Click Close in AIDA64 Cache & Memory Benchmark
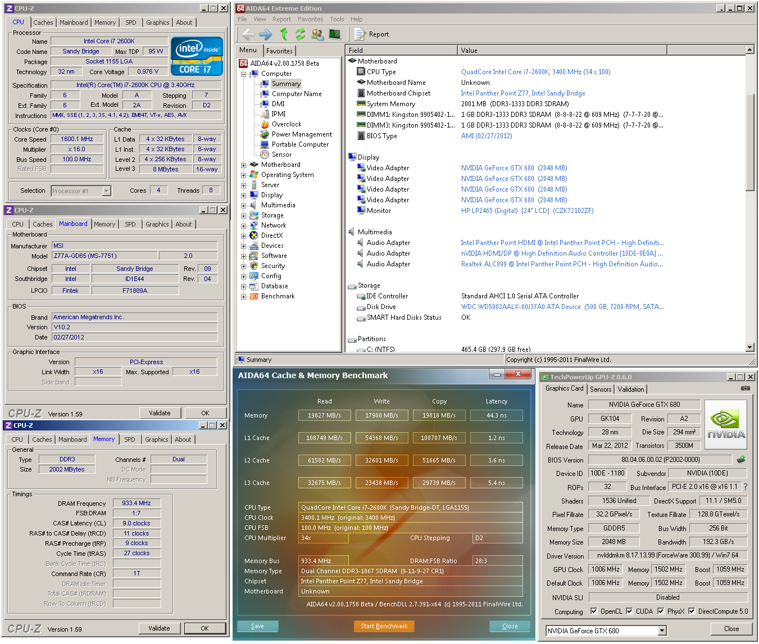The width and height of the screenshot is (759, 644). pyautogui.click(x=510, y=626)
